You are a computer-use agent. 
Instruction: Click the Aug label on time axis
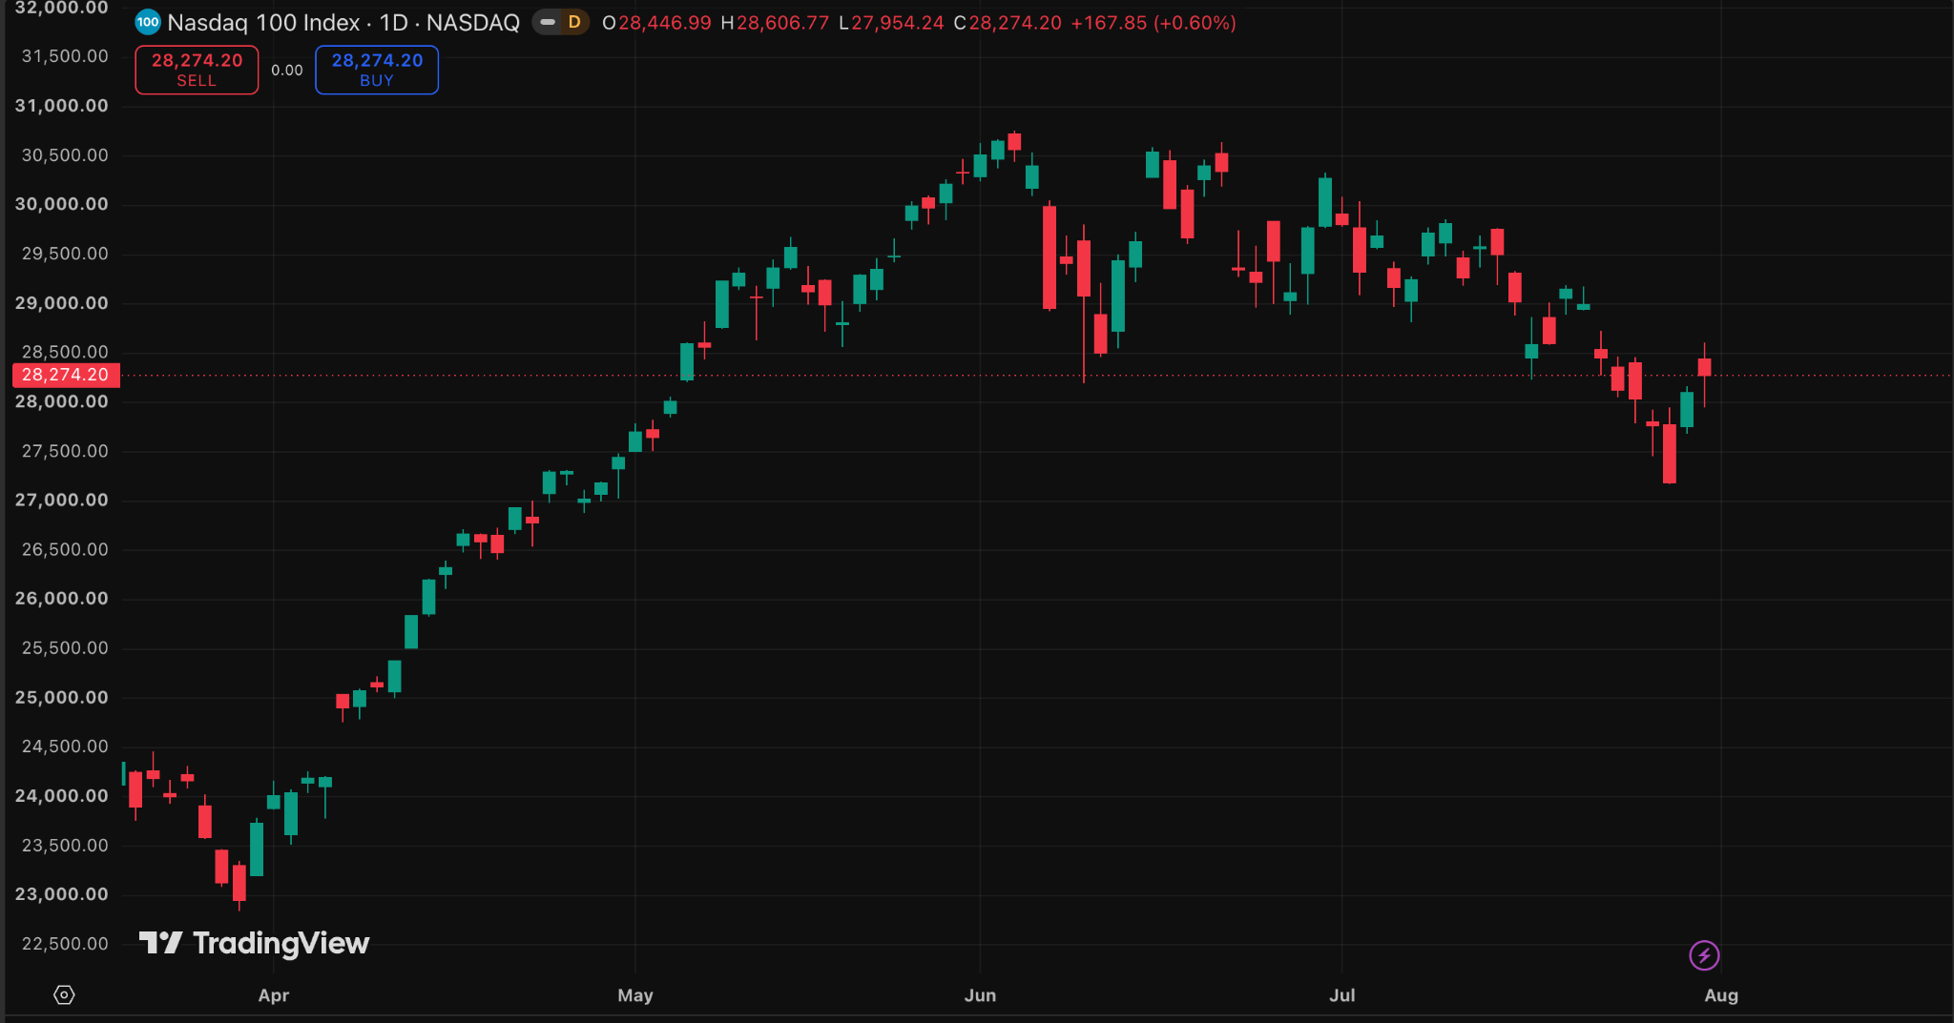(1721, 995)
